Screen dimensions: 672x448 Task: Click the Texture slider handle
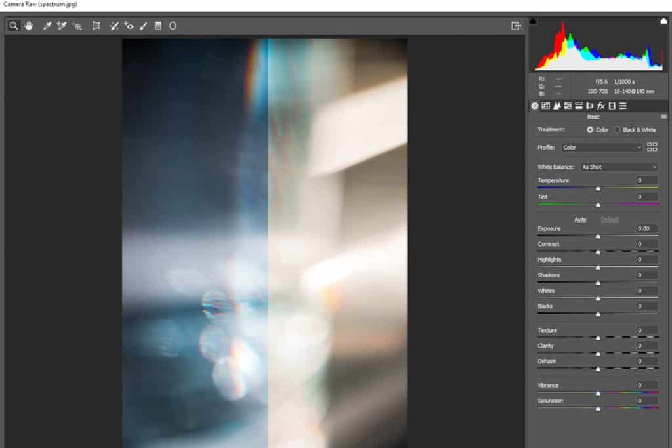coord(598,338)
